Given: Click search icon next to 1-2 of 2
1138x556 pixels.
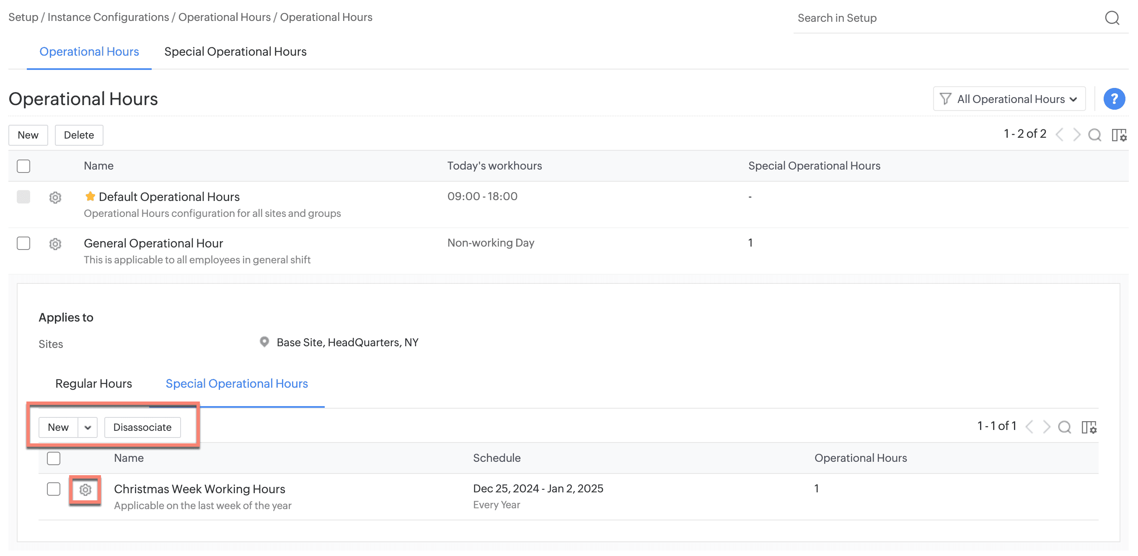Looking at the screenshot, I should click(1094, 134).
